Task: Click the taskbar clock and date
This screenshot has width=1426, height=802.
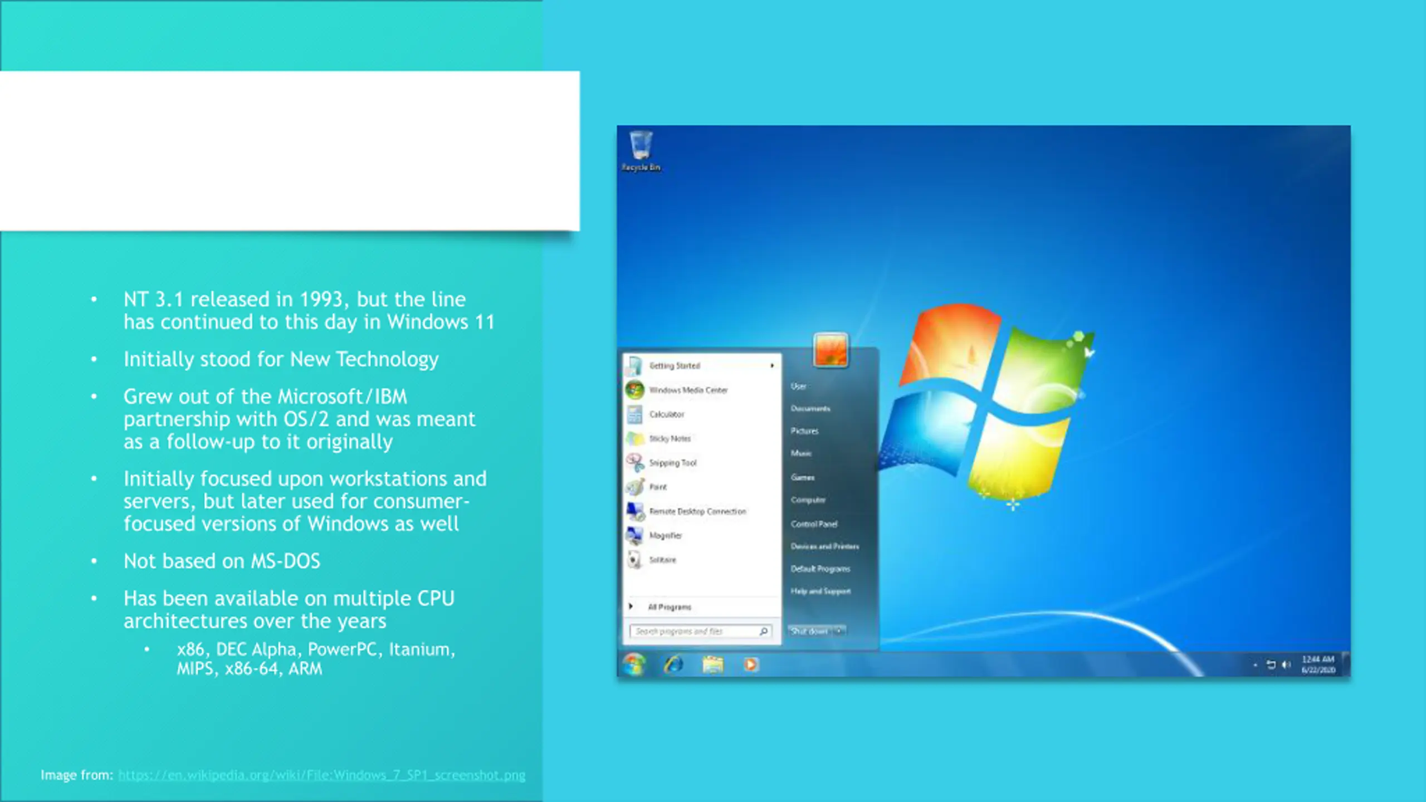Action: (1318, 664)
